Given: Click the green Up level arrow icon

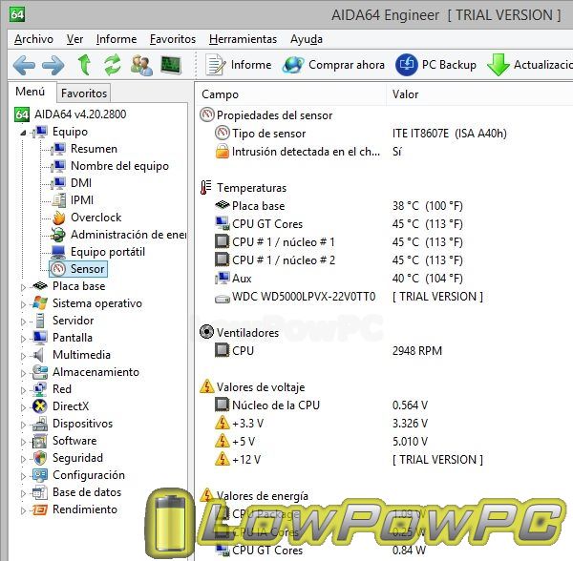Looking at the screenshot, I should pyautogui.click(x=84, y=65).
